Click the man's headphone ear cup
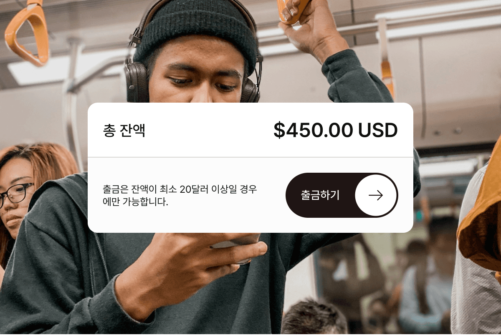The height and width of the screenshot is (335, 501). 137,82
